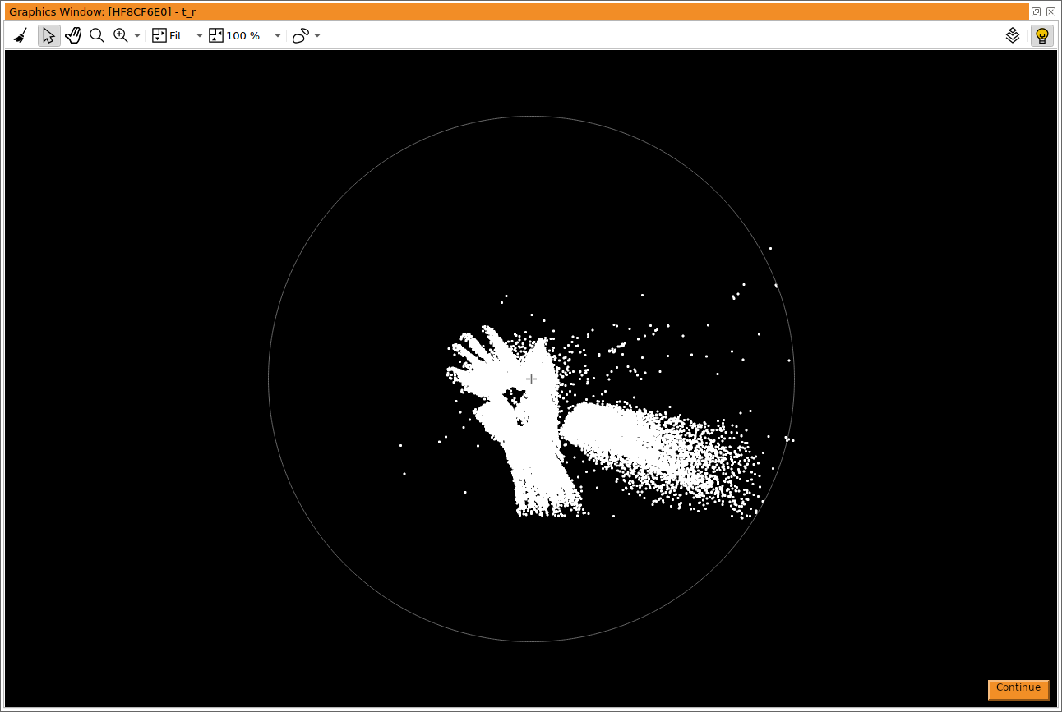Click the zoom-in plus magnifier
This screenshot has width=1062, height=712.
point(121,35)
